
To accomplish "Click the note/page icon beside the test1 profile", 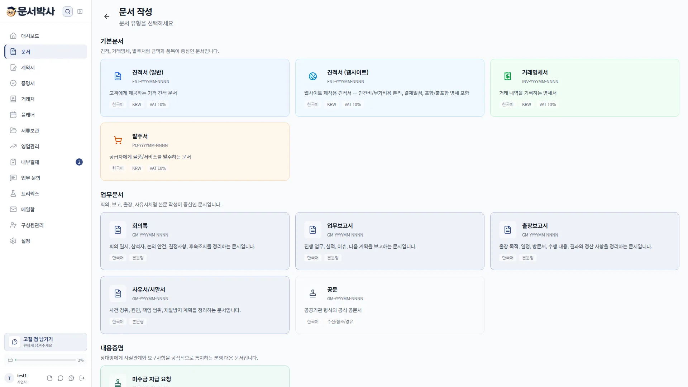I will pos(50,378).
